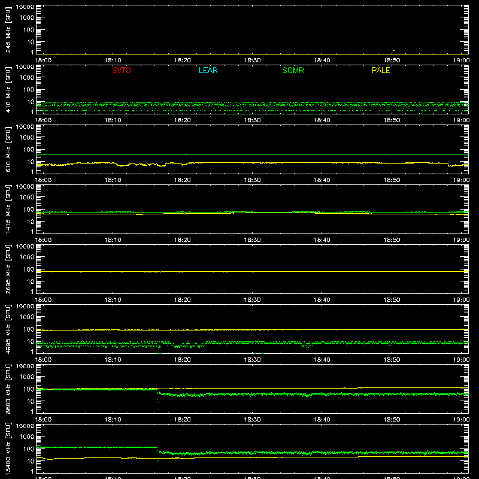The width and height of the screenshot is (479, 479).
Task: Select the 15400 MHz [SFU] axis title
Action: 8,448
